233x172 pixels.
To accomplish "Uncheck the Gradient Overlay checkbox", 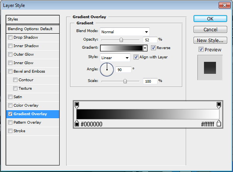I will 10,114.
